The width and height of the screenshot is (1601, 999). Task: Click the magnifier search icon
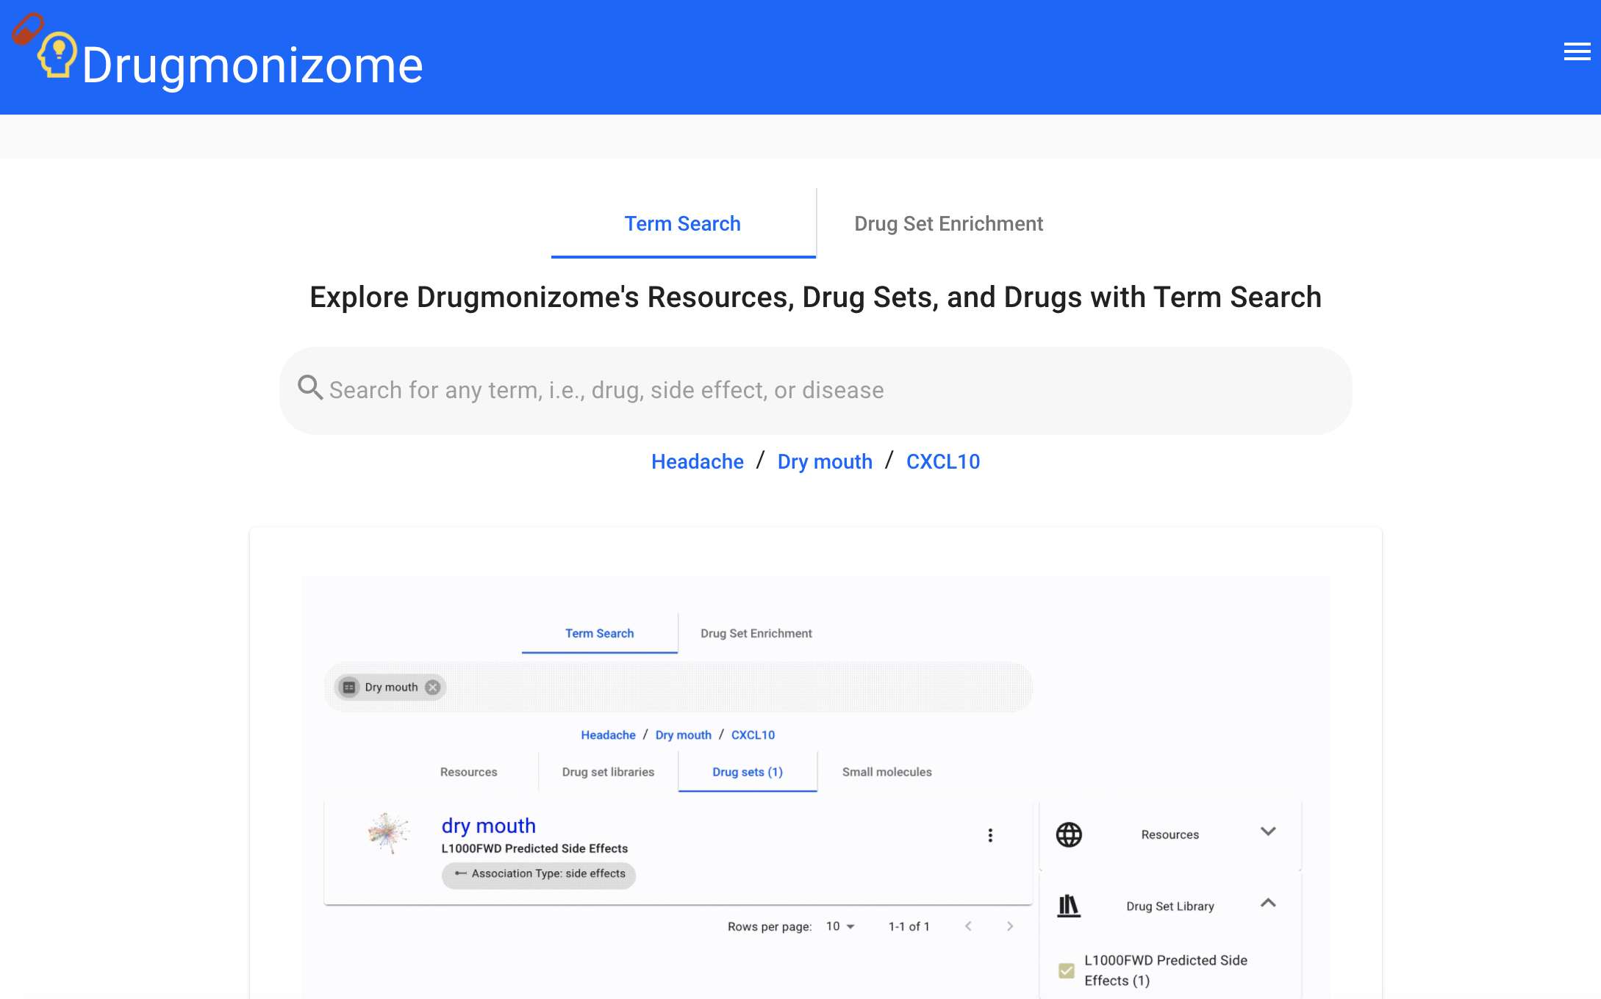click(x=310, y=387)
